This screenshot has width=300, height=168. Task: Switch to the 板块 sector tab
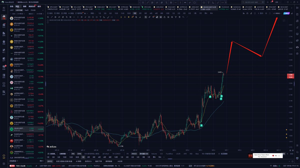pos(39,6)
